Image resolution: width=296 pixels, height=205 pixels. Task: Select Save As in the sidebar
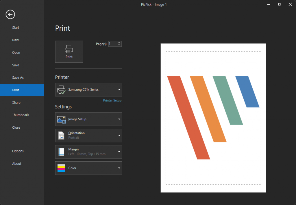[18, 77]
